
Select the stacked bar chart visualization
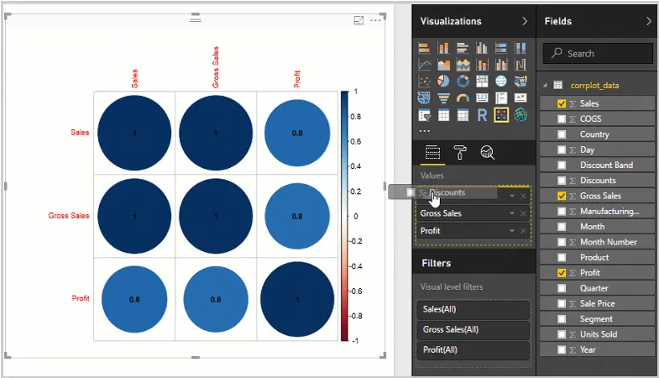425,48
